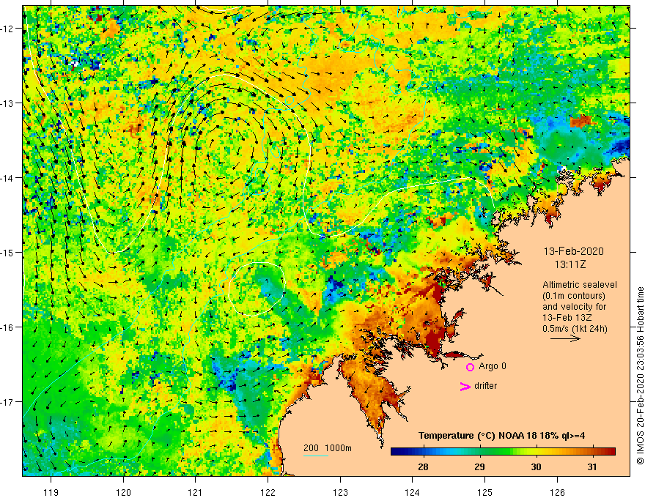Select the '13-Feb-2020' date text
The image size is (645, 498).
click(573, 251)
